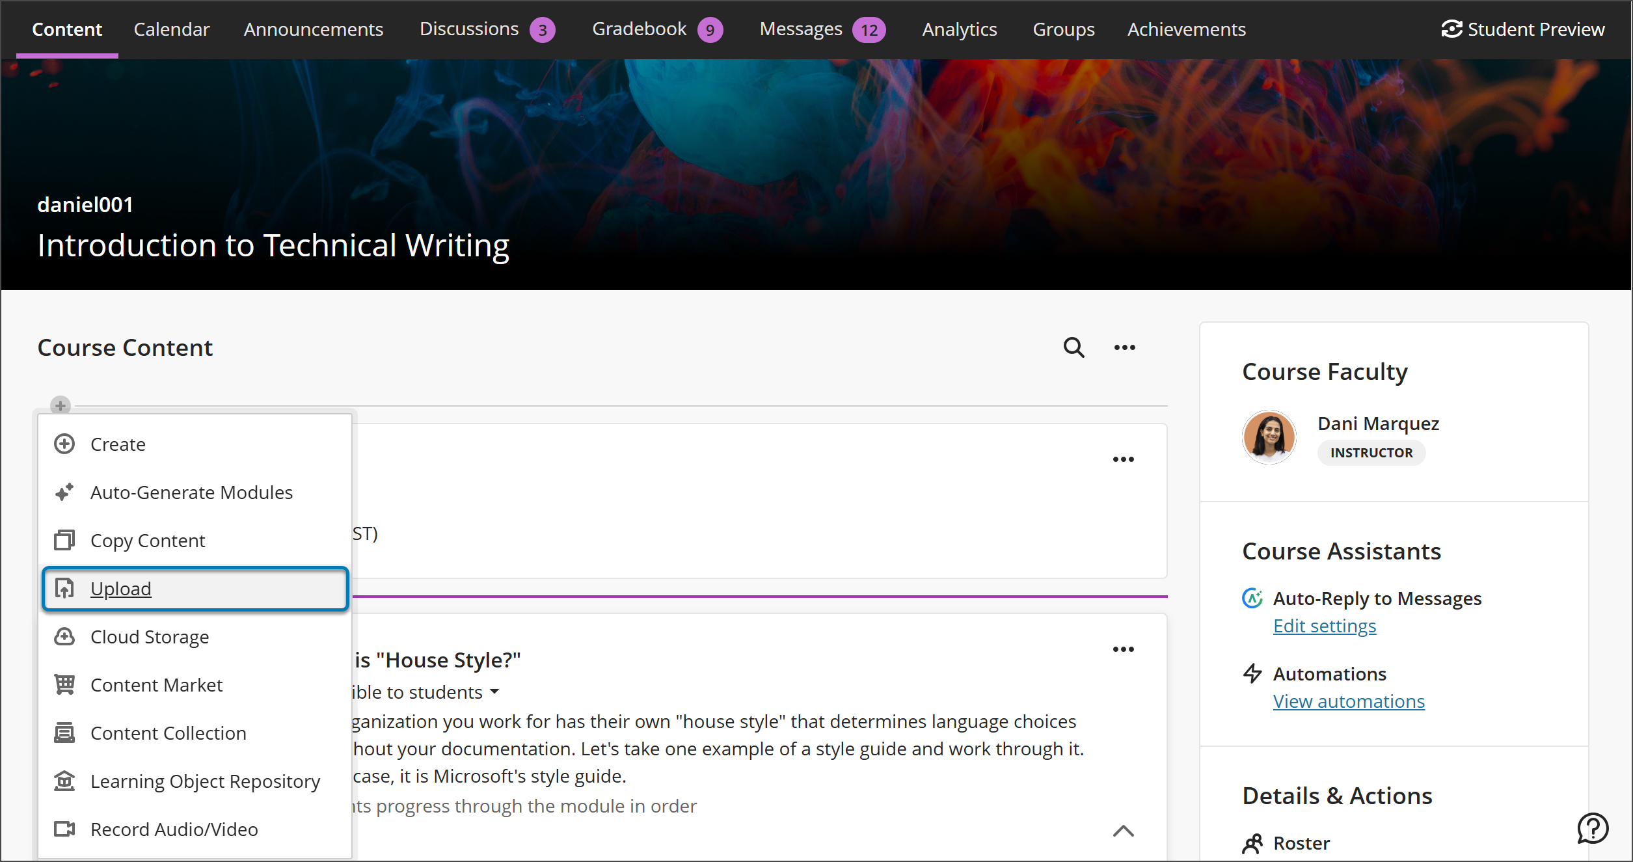Open View automations link

pyautogui.click(x=1348, y=701)
